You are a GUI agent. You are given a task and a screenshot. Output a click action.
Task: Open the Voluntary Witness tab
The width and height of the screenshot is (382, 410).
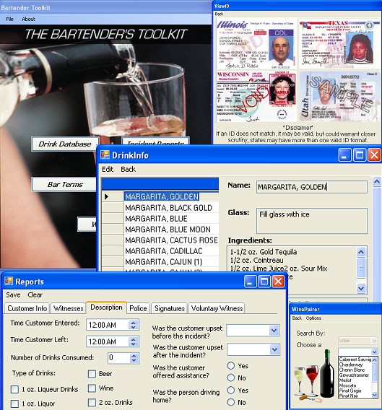[217, 308]
